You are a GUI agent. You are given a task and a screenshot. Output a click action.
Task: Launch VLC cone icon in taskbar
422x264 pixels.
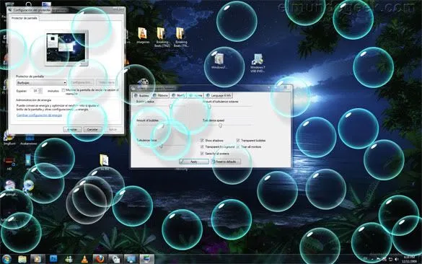point(84,259)
